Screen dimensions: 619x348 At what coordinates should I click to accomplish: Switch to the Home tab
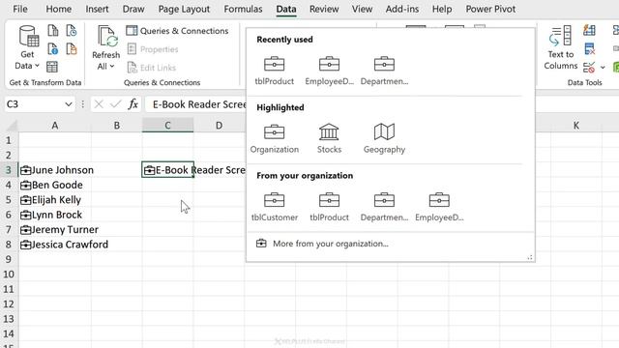pos(59,9)
